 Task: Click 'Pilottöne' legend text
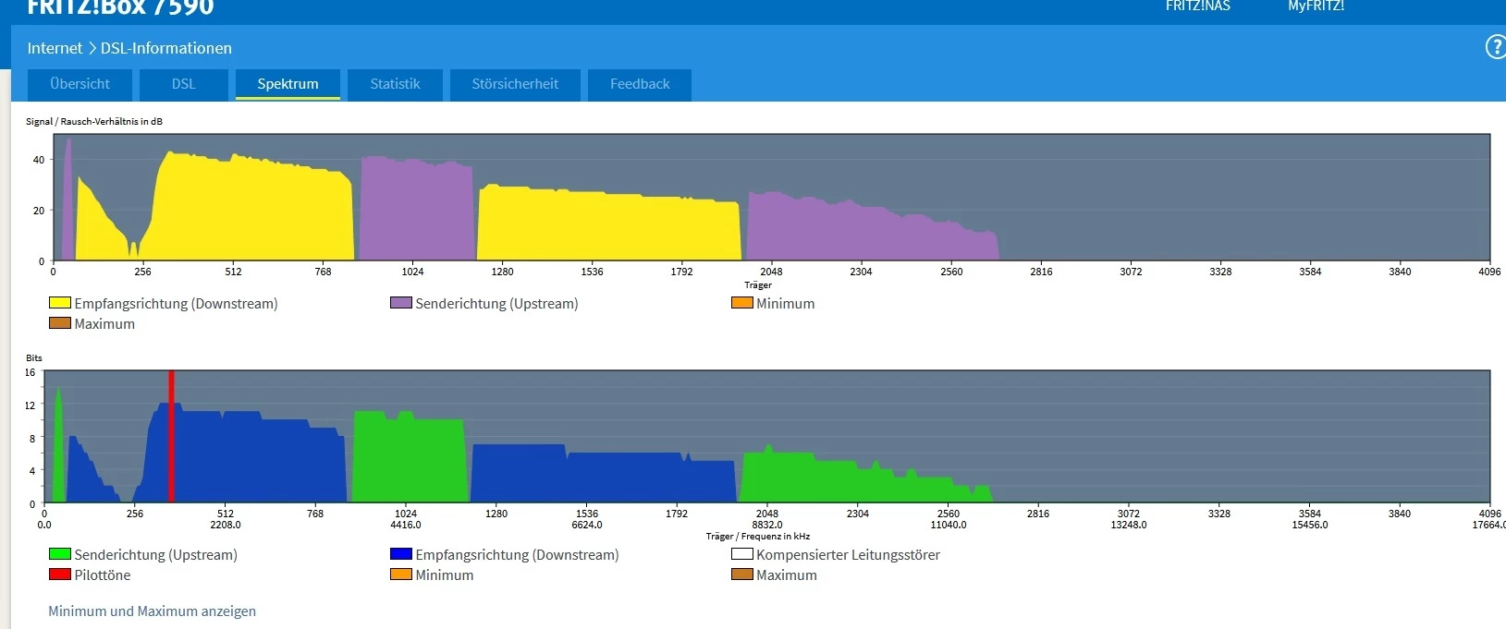point(103,575)
